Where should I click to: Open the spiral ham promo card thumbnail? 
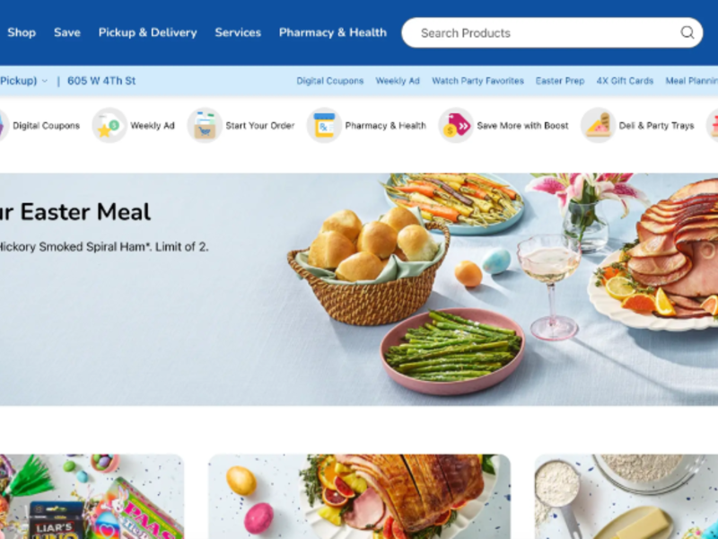click(359, 497)
